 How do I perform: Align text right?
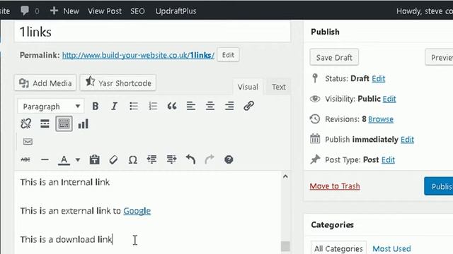(229, 107)
